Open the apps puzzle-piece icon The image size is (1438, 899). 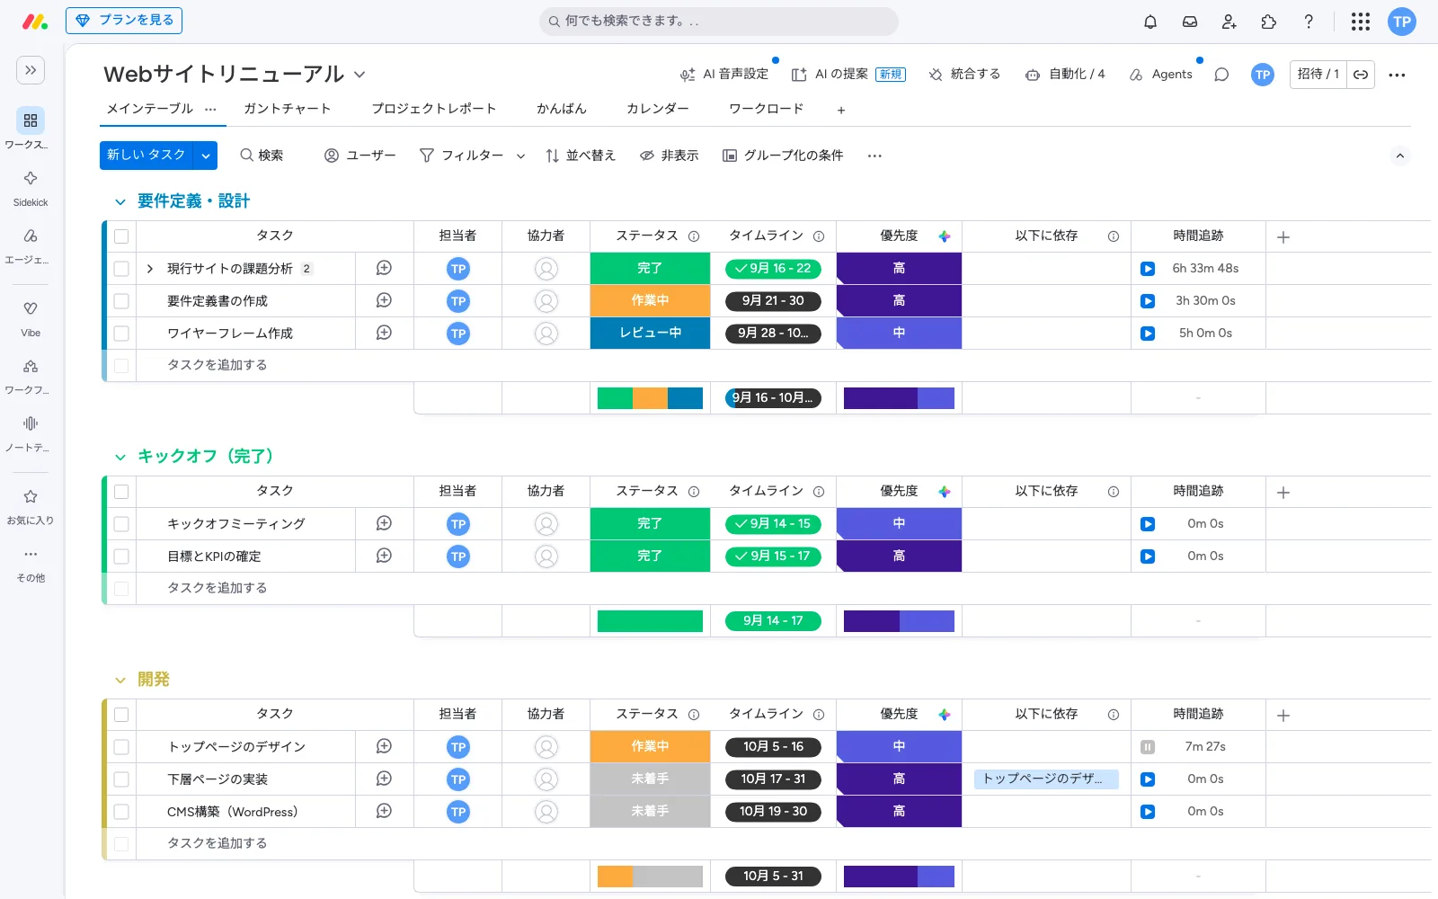point(1268,22)
